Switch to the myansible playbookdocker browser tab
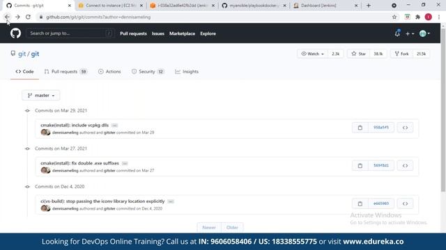 [254, 6]
